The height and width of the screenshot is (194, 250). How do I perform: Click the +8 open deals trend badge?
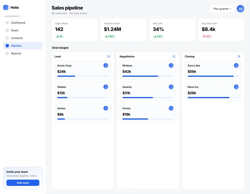coord(59,36)
